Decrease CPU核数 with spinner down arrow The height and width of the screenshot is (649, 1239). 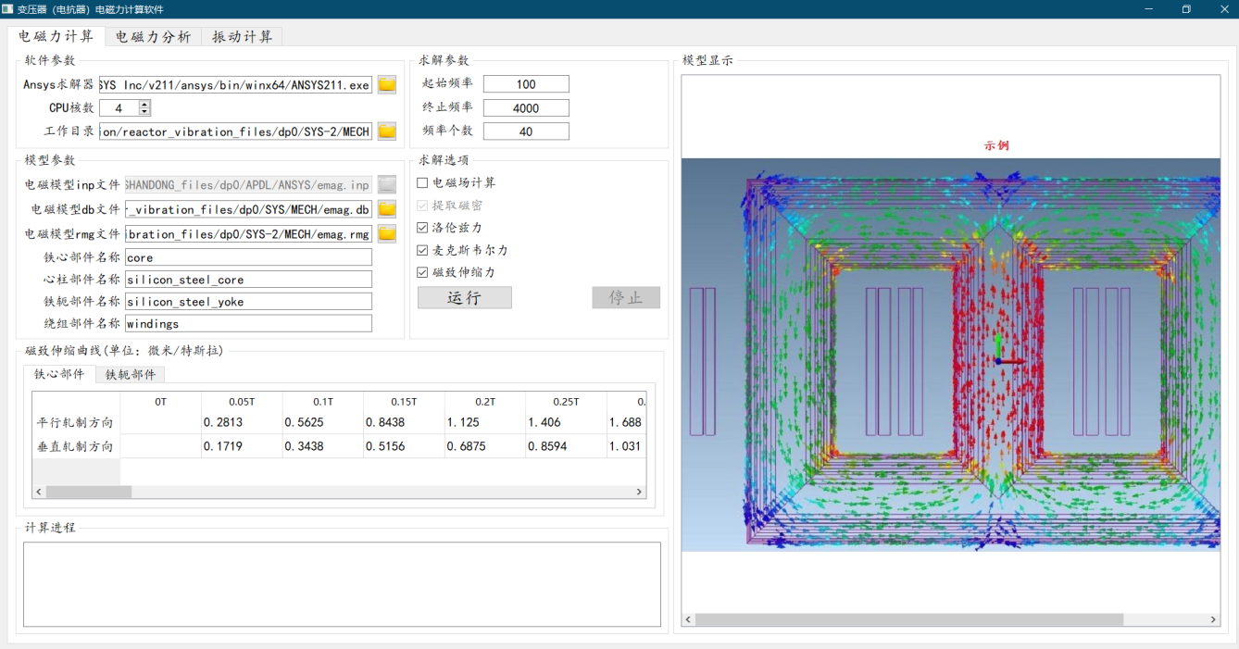pyautogui.click(x=144, y=112)
